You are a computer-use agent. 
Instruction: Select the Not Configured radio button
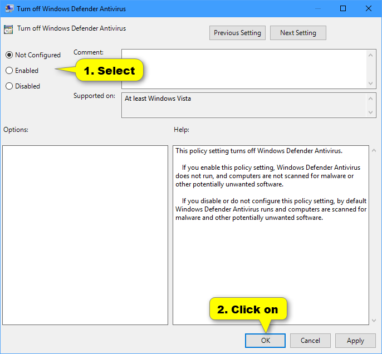pos(9,55)
